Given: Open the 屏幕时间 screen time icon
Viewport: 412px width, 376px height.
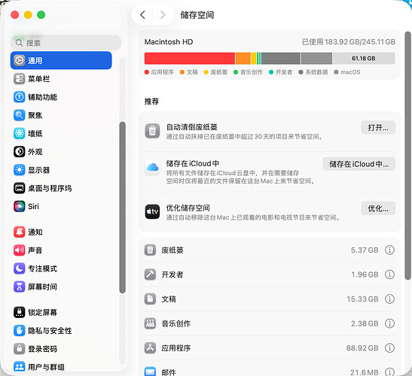Looking at the screenshot, I should pos(19,287).
